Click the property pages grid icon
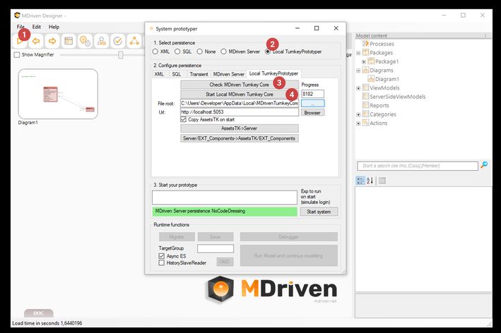 (382, 181)
